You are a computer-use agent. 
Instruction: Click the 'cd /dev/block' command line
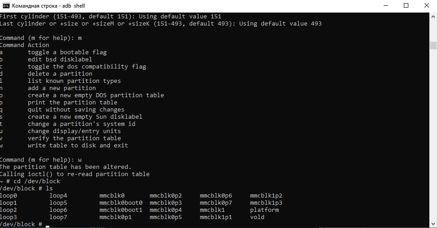click(36, 181)
